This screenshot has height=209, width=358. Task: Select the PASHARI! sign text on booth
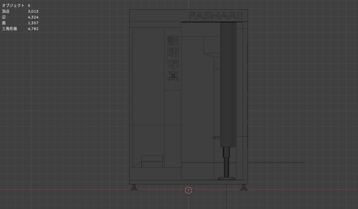pos(216,16)
